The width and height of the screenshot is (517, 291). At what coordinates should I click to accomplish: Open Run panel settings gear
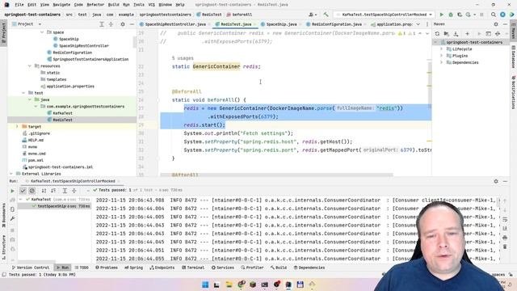[496, 181]
